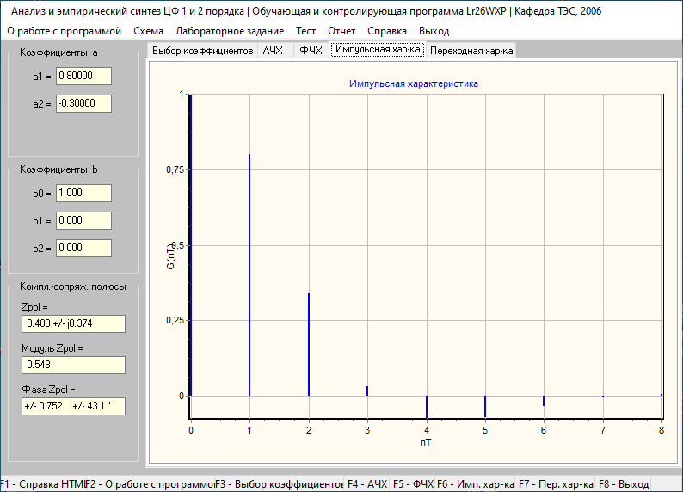Click the 'Выход' menu item
Image resolution: width=683 pixels, height=492 pixels.
[434, 31]
